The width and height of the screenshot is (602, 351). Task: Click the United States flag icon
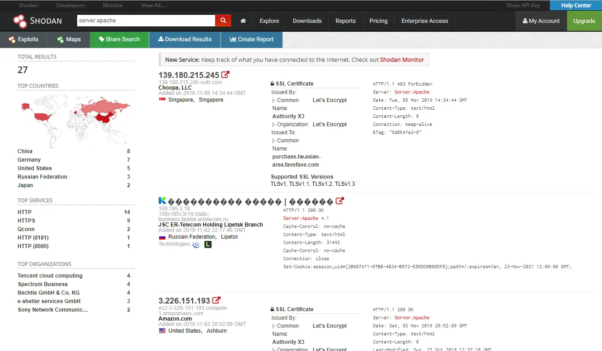[162, 331]
